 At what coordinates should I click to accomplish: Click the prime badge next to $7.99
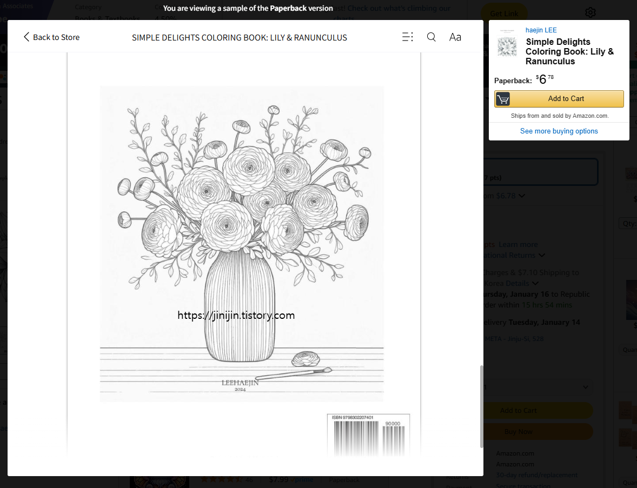[303, 480]
